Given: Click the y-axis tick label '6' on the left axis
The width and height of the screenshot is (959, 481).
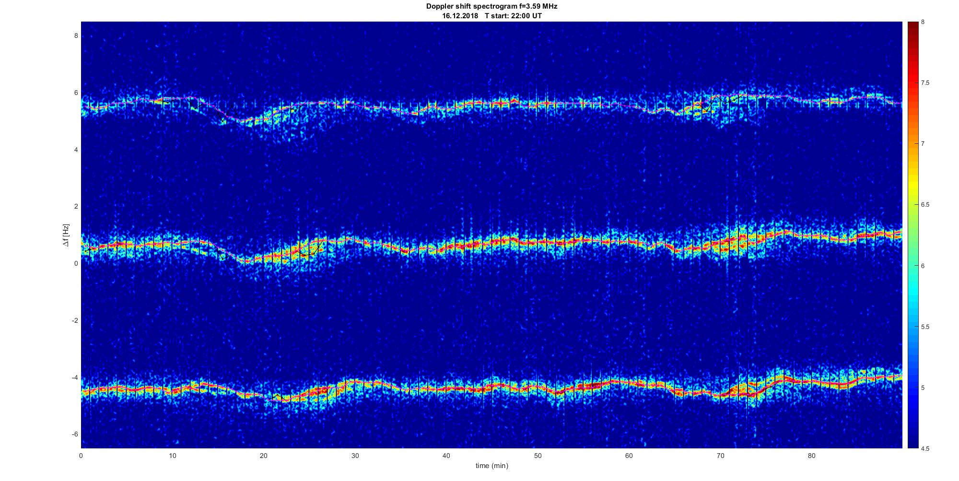Looking at the screenshot, I should (x=76, y=93).
